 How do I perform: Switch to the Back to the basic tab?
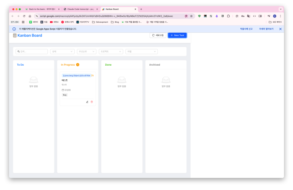click(42, 9)
